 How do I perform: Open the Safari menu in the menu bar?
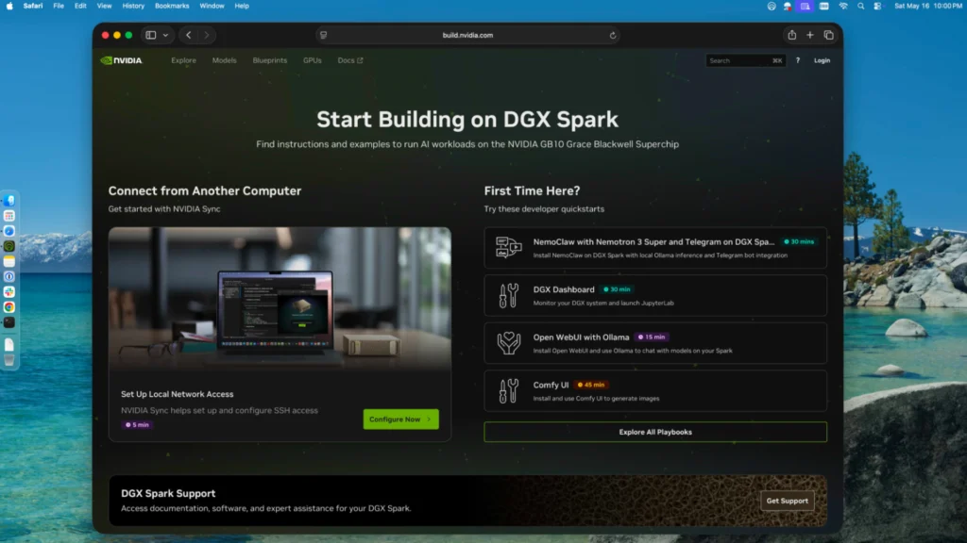pos(33,7)
